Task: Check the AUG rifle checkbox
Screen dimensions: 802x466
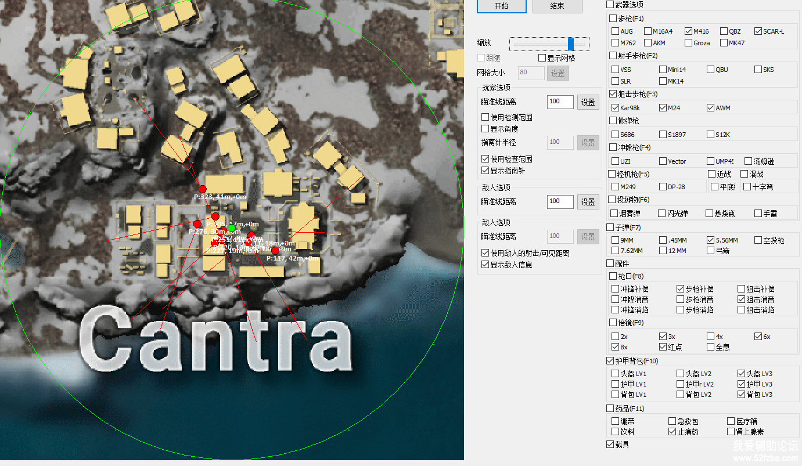Action: pyautogui.click(x=615, y=31)
